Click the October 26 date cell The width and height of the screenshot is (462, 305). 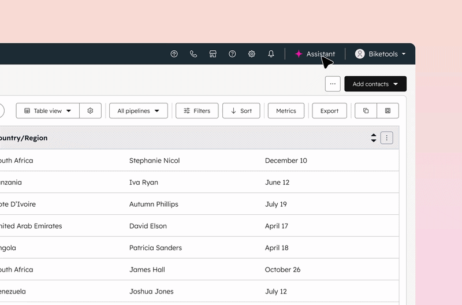pos(282,270)
